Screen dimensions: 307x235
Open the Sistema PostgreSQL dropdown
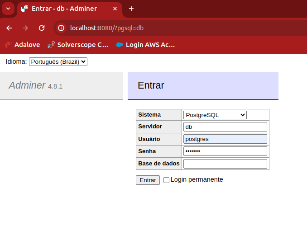click(215, 115)
